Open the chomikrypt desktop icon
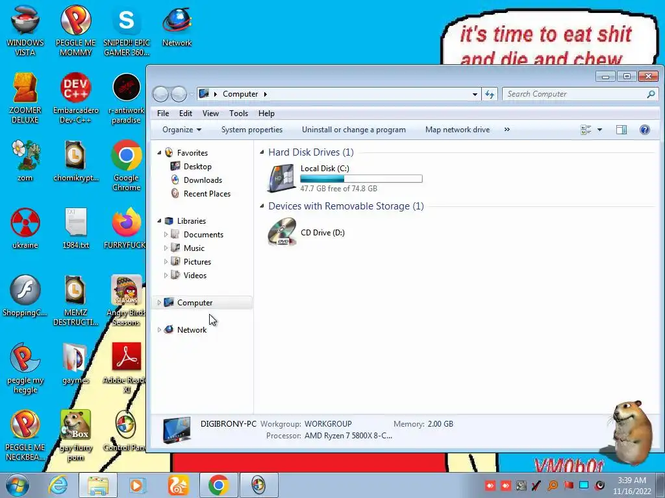The width and height of the screenshot is (665, 498). 75,161
